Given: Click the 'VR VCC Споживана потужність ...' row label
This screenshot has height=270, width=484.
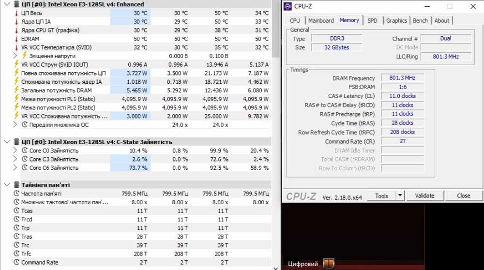Looking at the screenshot, I should [x=64, y=116].
